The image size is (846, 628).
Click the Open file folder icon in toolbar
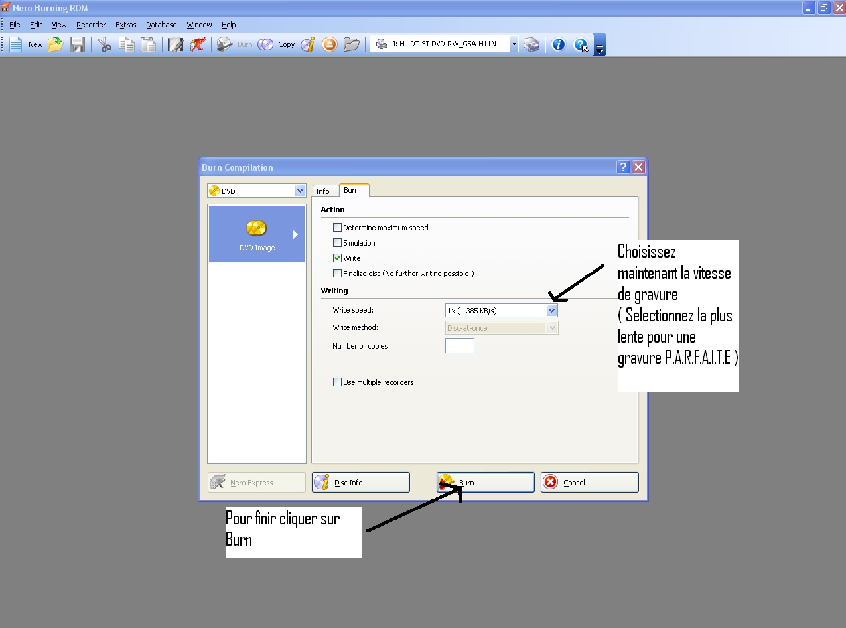click(x=56, y=44)
